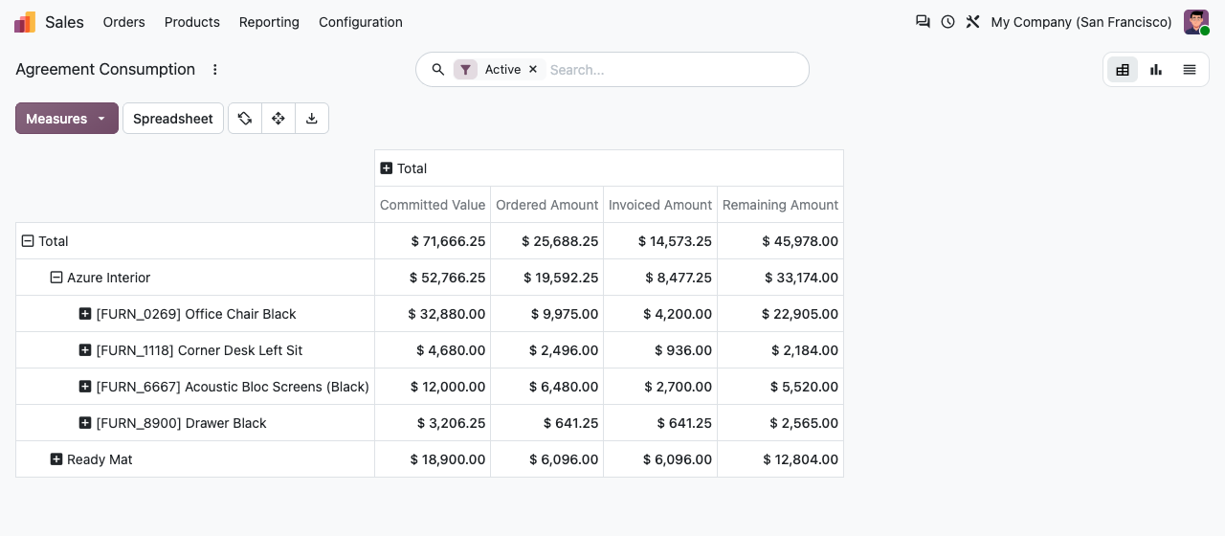
Task: Click Corner Desk's $ 4,680.00 cell
Action: click(433, 350)
